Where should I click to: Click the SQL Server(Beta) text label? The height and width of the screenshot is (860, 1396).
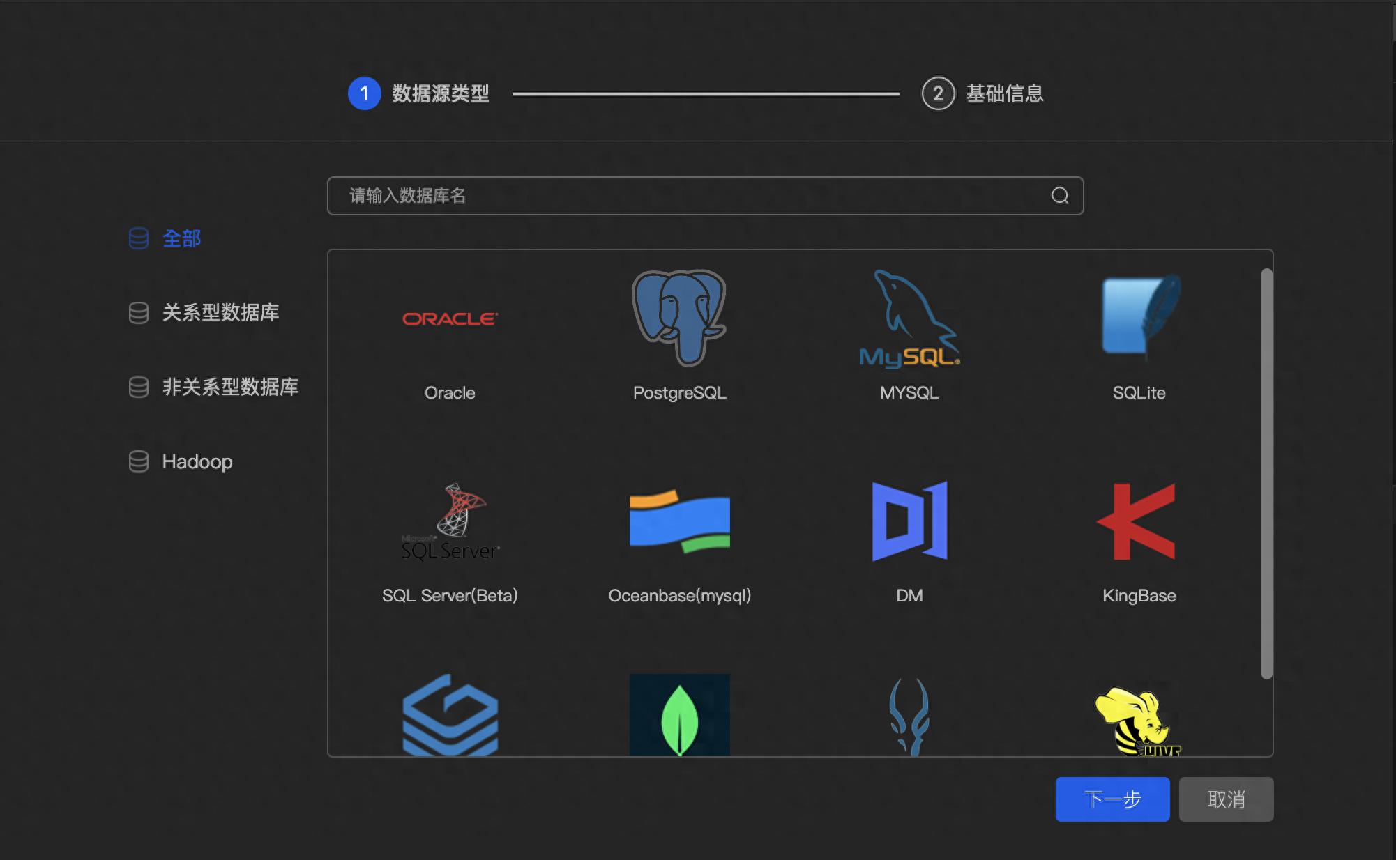(450, 596)
